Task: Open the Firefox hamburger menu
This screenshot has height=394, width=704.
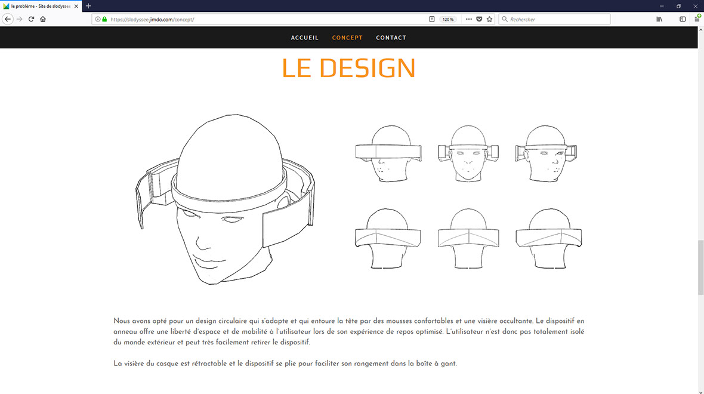Action: click(x=697, y=19)
